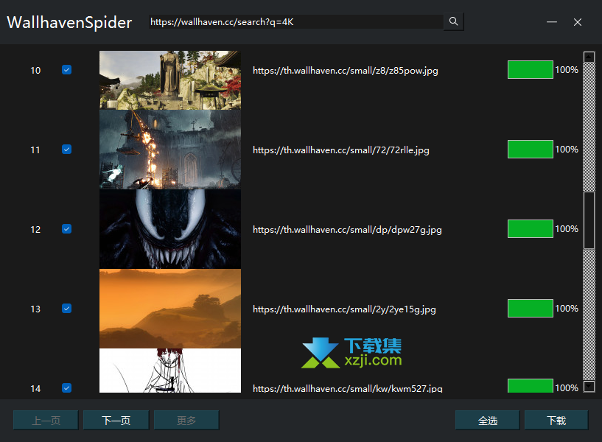Click row number 10
This screenshot has height=442, width=602.
pyautogui.click(x=35, y=71)
